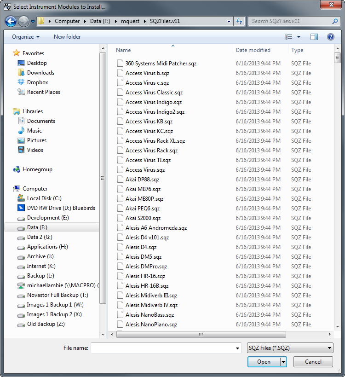Open the view options dropdown arrow
345x377 pixels.
click(x=299, y=37)
